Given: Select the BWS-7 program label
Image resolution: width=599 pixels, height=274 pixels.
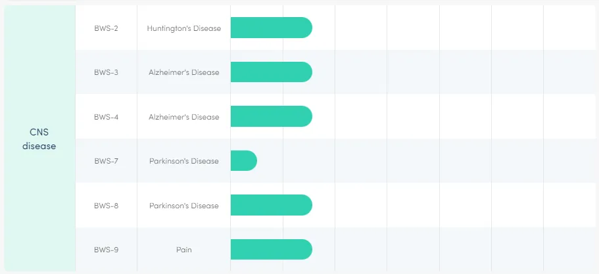Looking at the screenshot, I should click(106, 161).
